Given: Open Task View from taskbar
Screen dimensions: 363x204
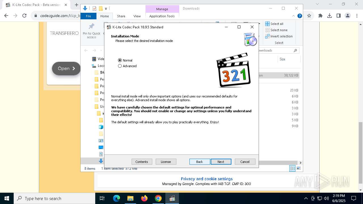Looking at the screenshot, I should point(102,198).
